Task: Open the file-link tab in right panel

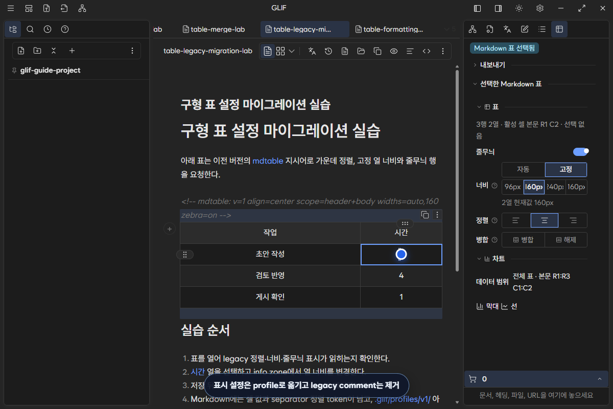Action: pos(490,29)
